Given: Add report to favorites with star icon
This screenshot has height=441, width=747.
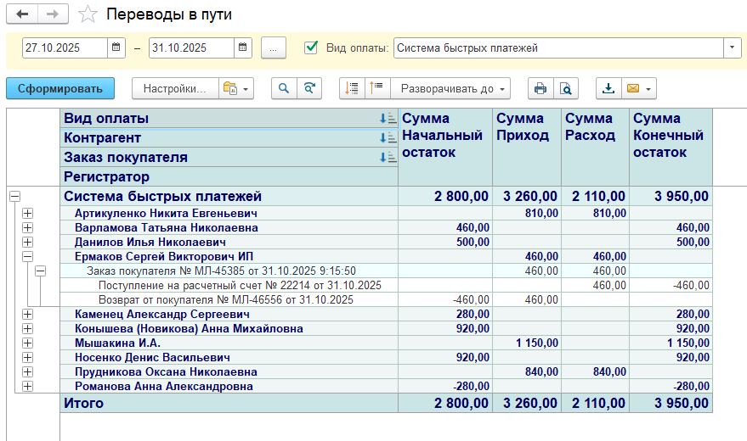Looking at the screenshot, I should click(x=87, y=14).
